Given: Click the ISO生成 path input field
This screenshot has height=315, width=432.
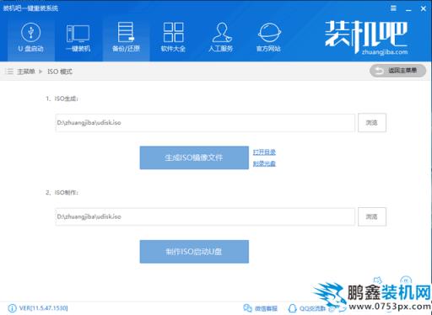Looking at the screenshot, I should [205, 123].
